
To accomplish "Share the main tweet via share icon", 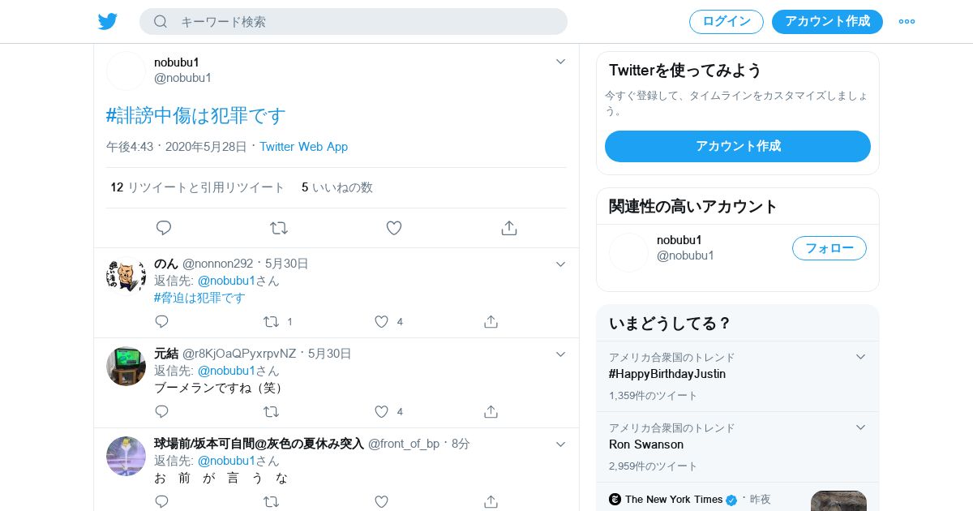I will tap(509, 228).
